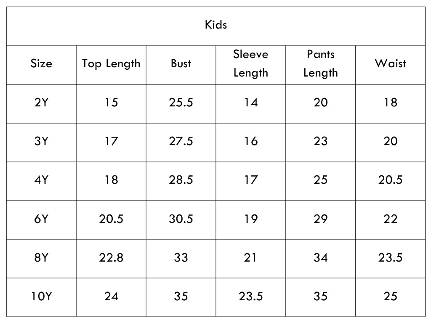
Task: Click the 34 pants length cell
Action: [x=320, y=258]
